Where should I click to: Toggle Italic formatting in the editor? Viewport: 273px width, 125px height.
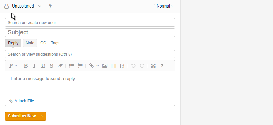(34, 66)
